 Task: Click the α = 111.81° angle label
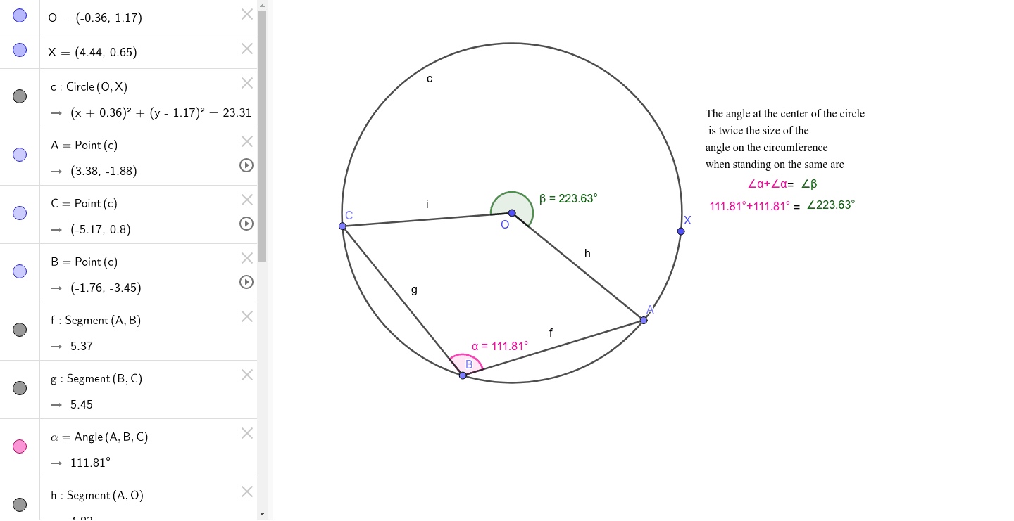500,346
